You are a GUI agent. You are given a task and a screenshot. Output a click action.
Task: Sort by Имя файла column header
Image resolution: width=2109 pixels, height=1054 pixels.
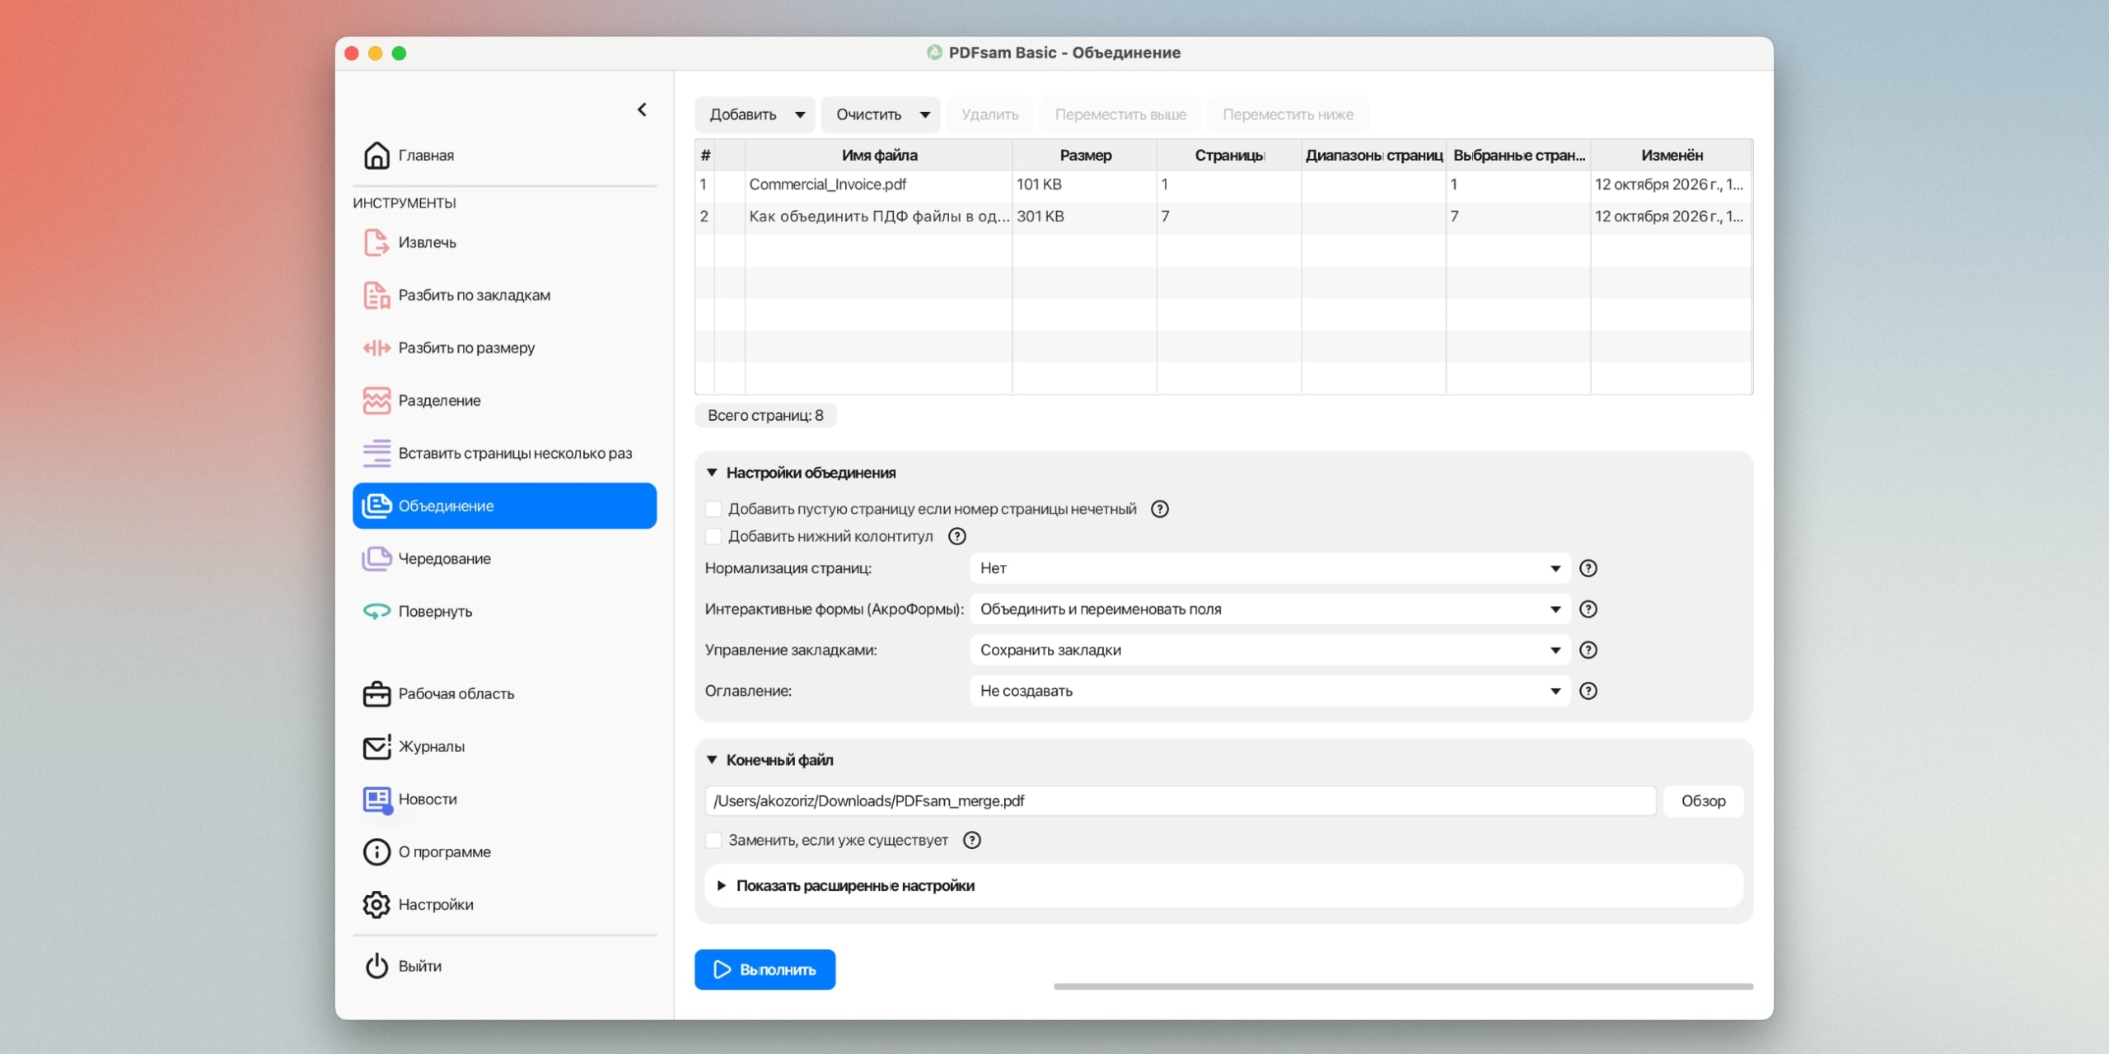click(x=879, y=155)
